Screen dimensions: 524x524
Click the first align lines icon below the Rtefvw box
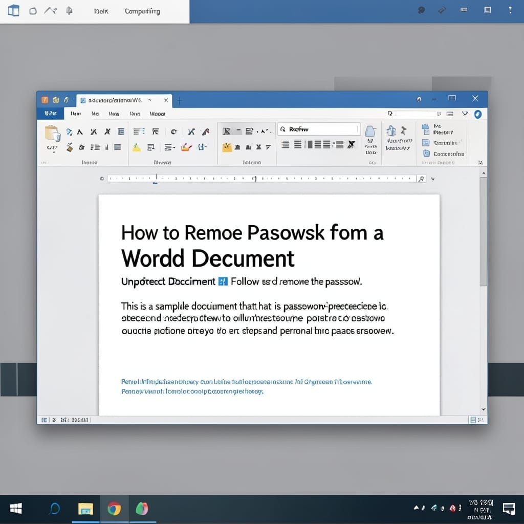(286, 144)
